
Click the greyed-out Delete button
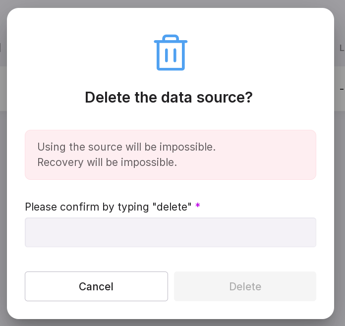tap(245, 286)
